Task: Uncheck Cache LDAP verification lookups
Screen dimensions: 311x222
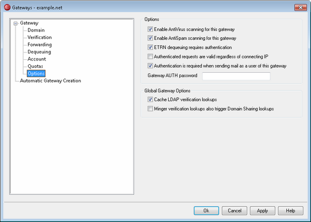Action: click(x=150, y=99)
